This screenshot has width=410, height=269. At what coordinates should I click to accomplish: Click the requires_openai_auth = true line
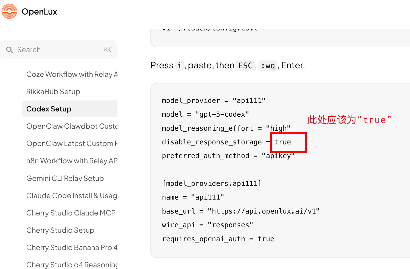coord(218,239)
